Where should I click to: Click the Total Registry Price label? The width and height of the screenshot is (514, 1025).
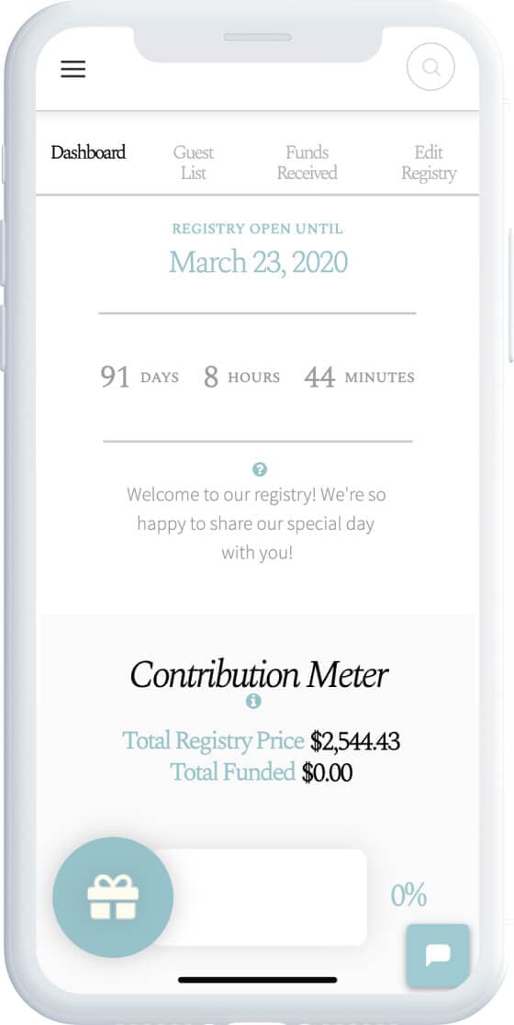[x=213, y=740]
